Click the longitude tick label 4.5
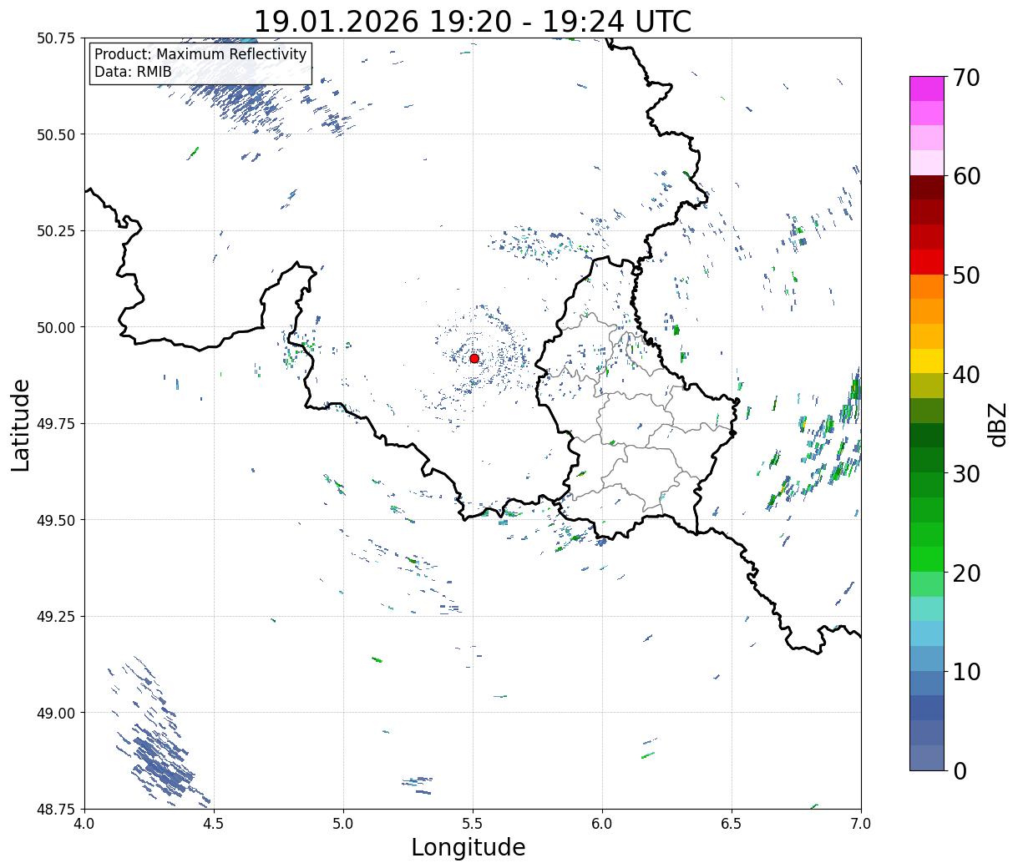1018x868 pixels. click(x=214, y=824)
